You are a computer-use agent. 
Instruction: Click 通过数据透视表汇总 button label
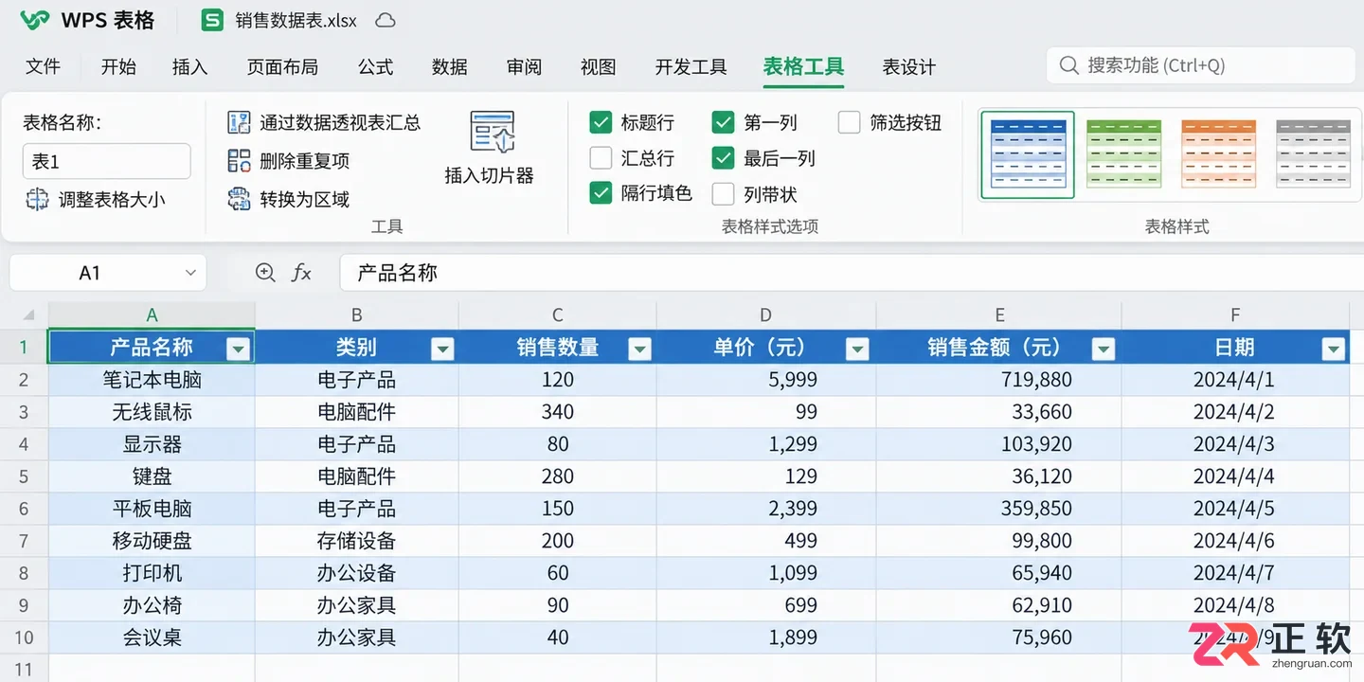(340, 122)
